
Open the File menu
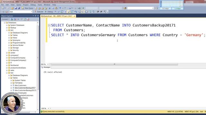pyautogui.click(x=2, y=5)
